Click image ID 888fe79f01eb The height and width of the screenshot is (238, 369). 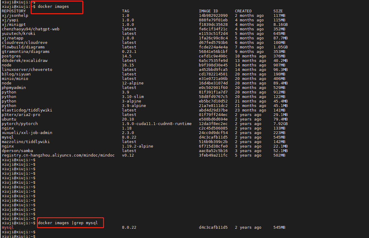coord(213,20)
